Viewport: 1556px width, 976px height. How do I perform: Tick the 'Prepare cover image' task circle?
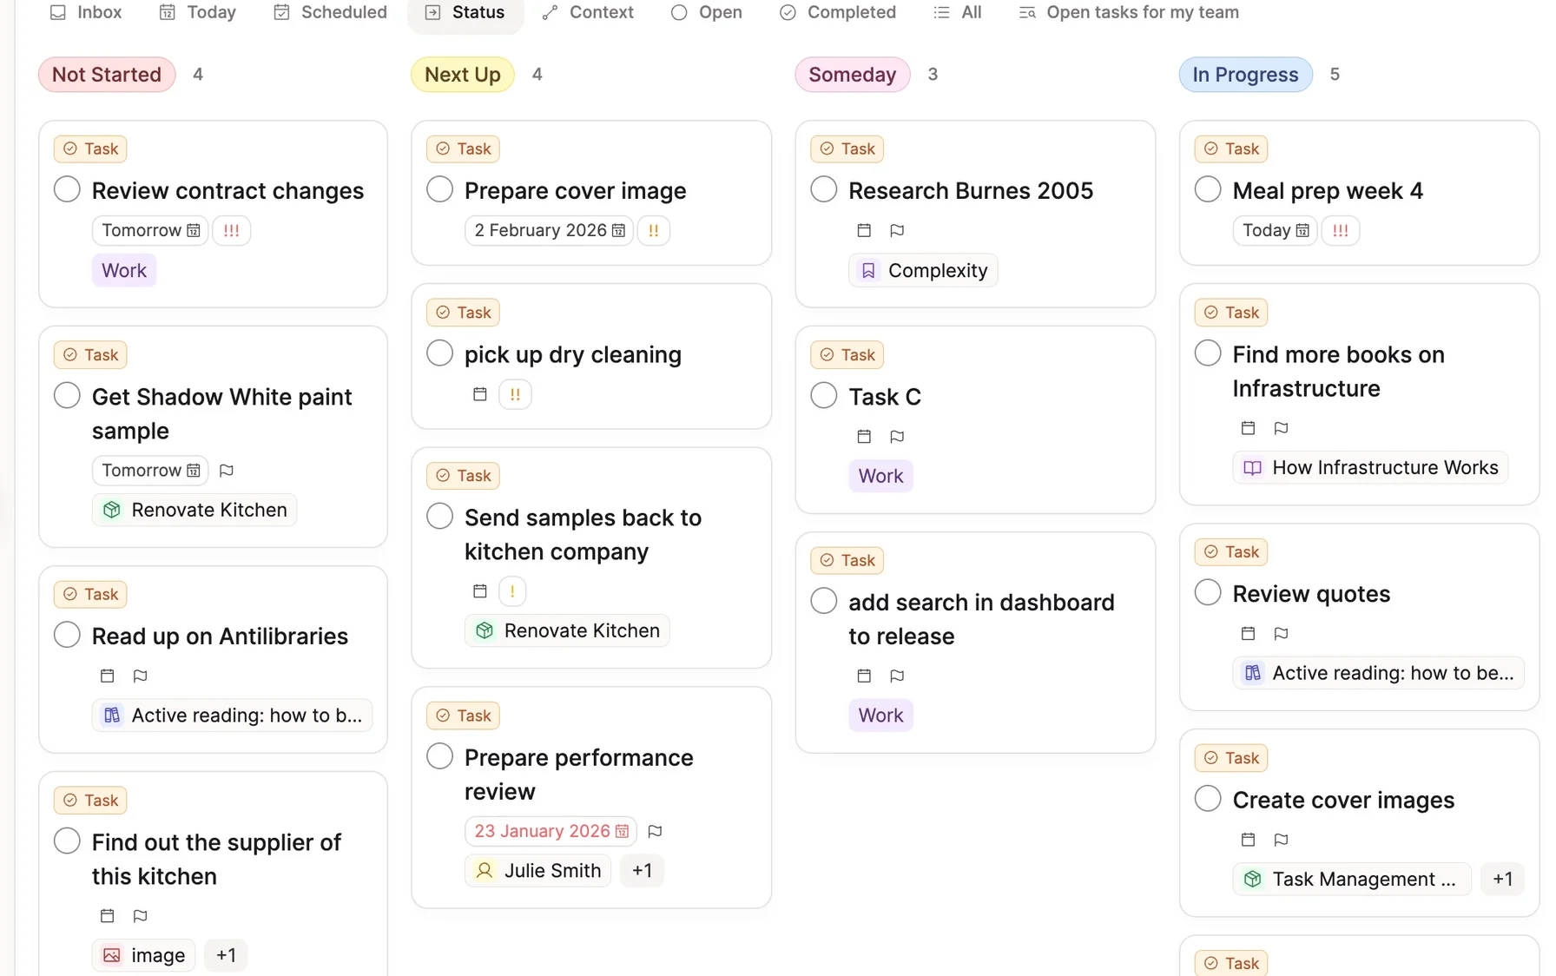[439, 189]
